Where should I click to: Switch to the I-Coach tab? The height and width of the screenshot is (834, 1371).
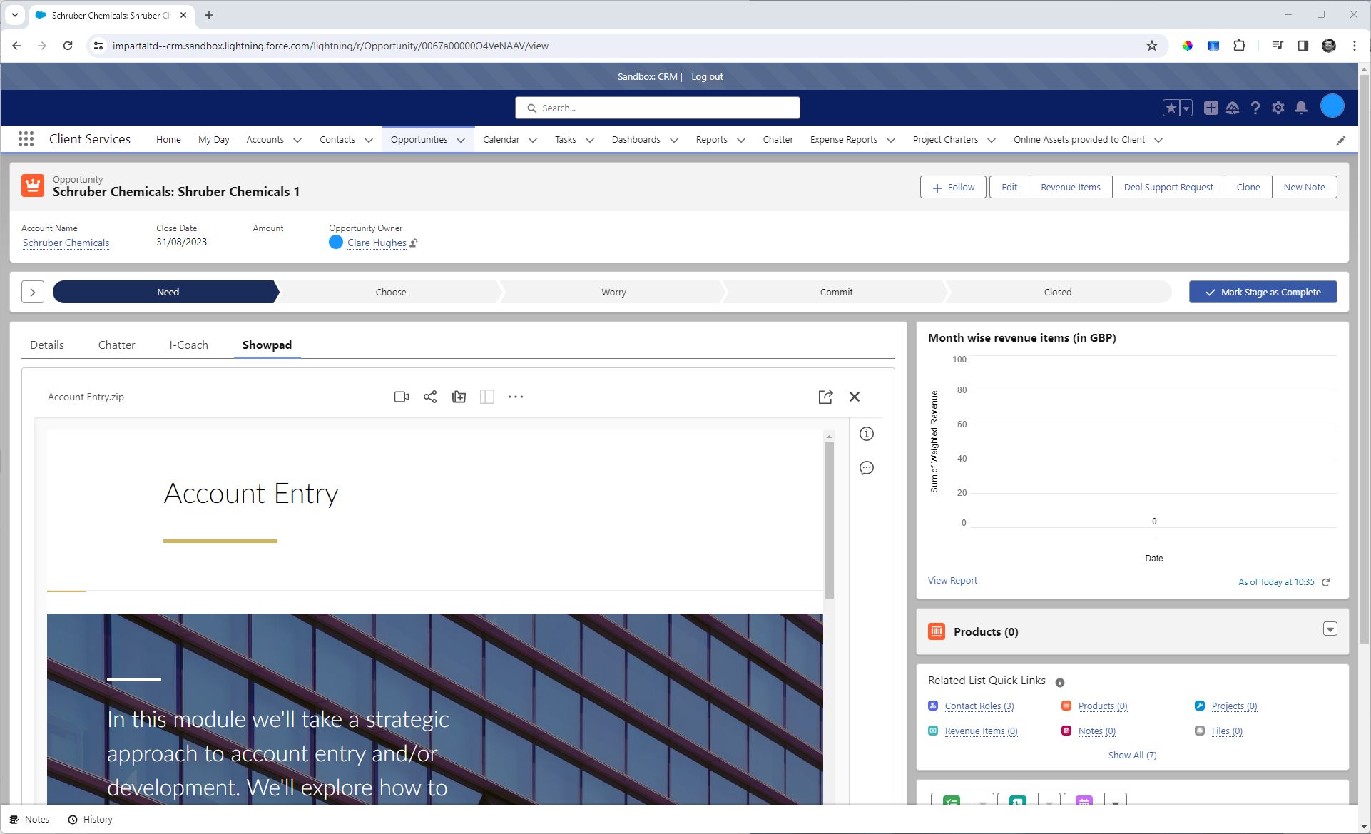[x=188, y=345]
